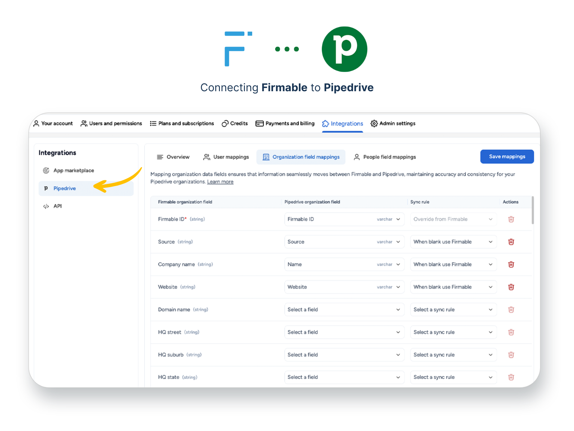Open App marketplace in sidebar

(86, 171)
